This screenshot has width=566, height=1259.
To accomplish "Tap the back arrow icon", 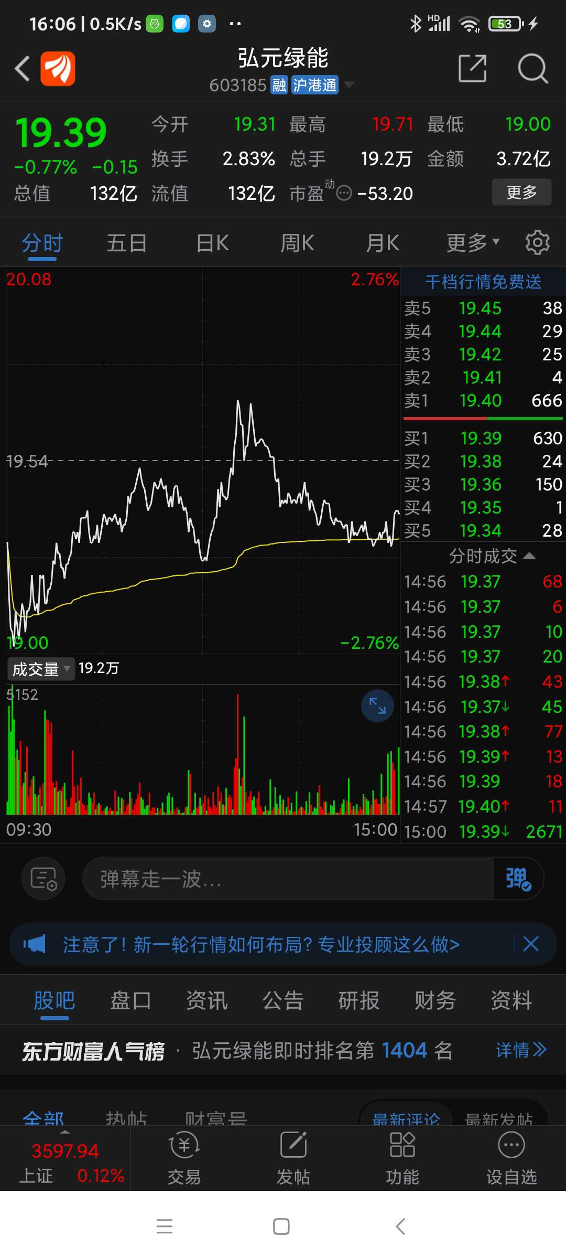I will 22,69.
